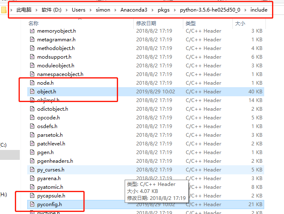Image resolution: width=284 pixels, height=214 pixels.
Task: Click the pycapsule.h file icon
Action: point(32,196)
